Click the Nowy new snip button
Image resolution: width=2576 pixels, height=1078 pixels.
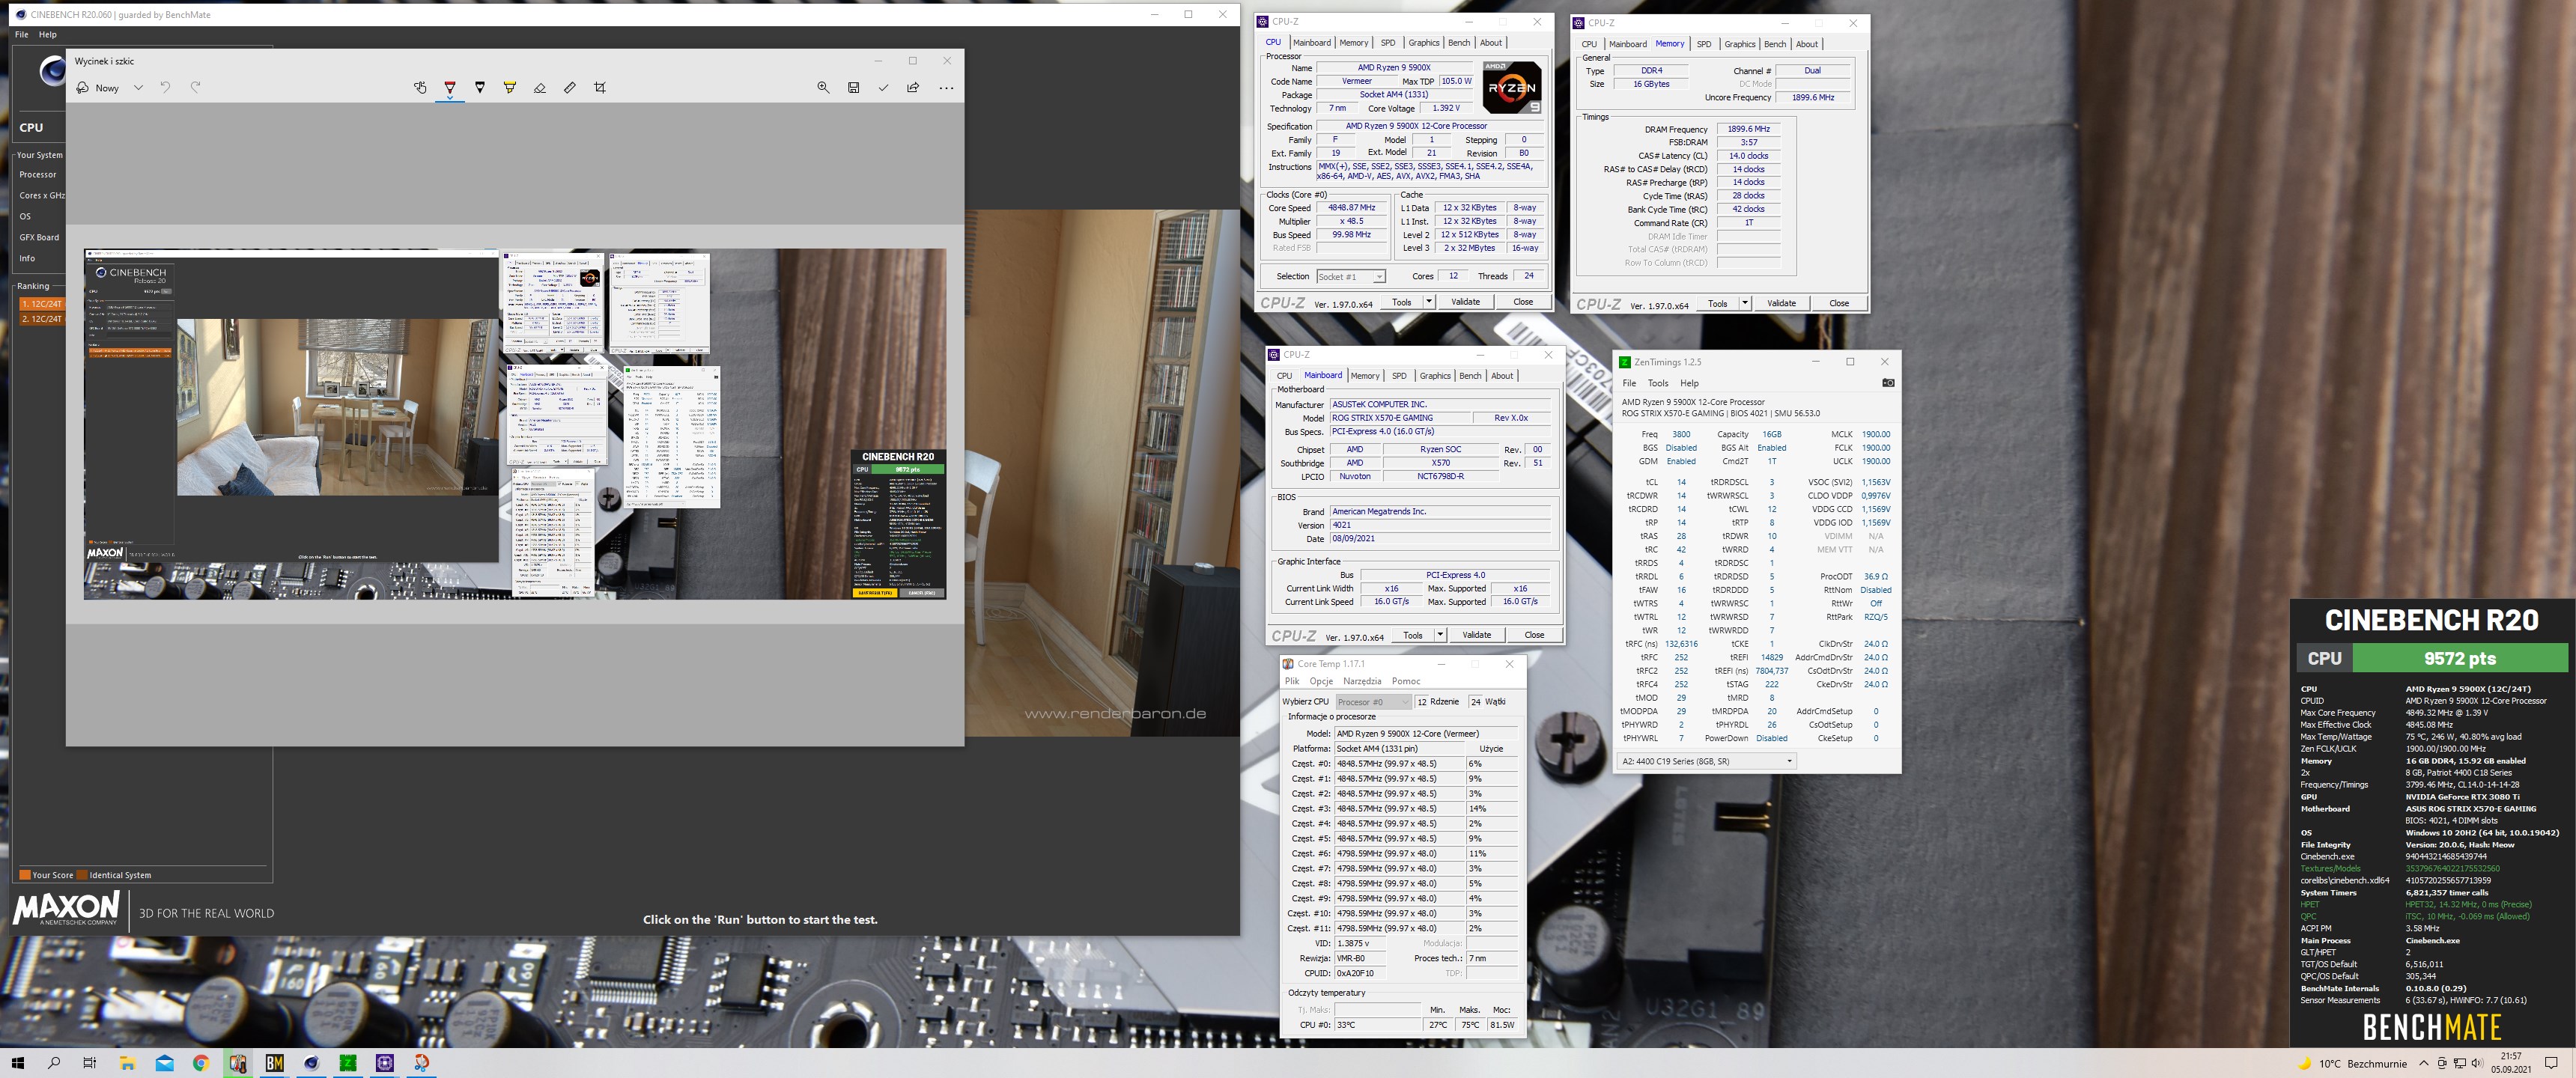pos(98,88)
